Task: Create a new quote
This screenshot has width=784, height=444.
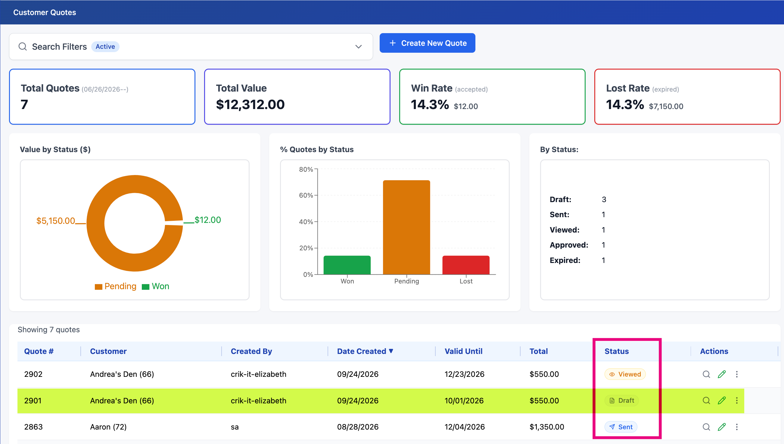Action: (427, 43)
